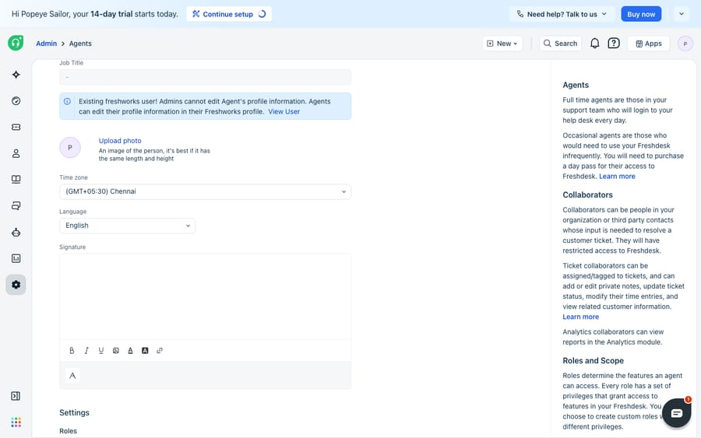Open Contacts person icon in sidebar
This screenshot has height=438, width=701.
pos(16,153)
